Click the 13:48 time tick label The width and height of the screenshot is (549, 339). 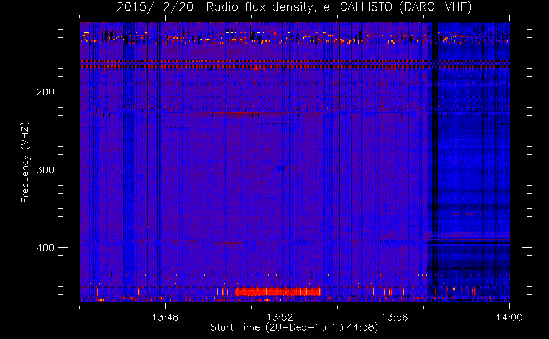165,318
